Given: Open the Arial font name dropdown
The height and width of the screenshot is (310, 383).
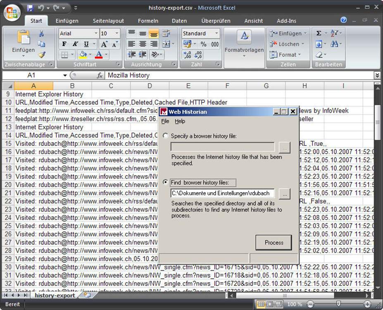Looking at the screenshot, I should click(96, 33).
